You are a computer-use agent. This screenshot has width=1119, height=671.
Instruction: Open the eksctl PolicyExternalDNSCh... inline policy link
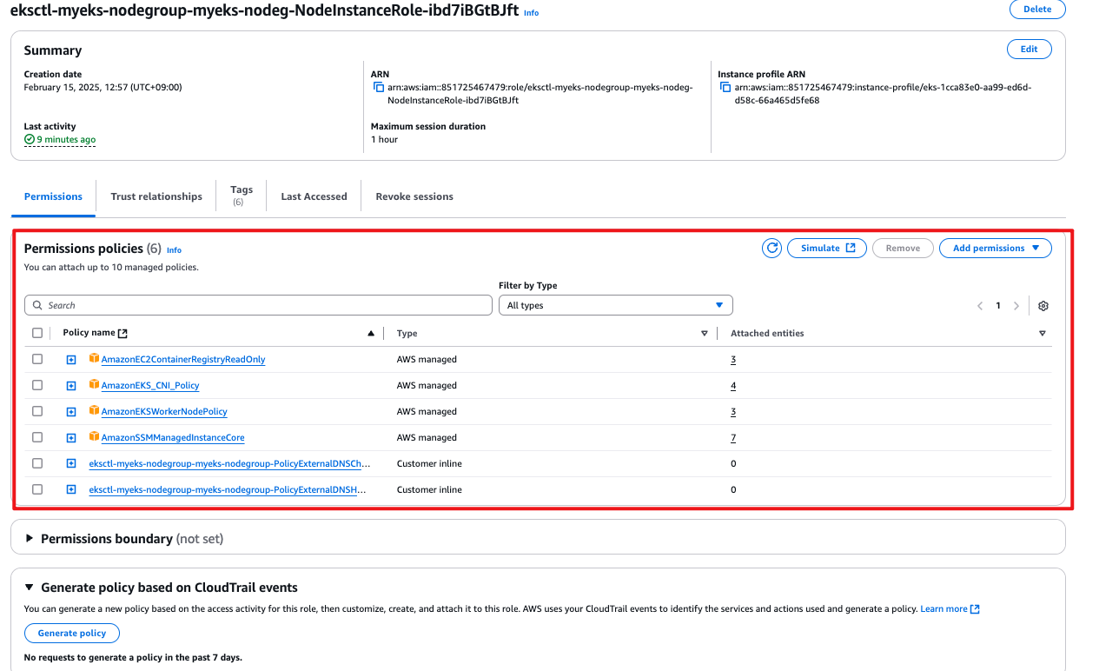click(x=229, y=463)
